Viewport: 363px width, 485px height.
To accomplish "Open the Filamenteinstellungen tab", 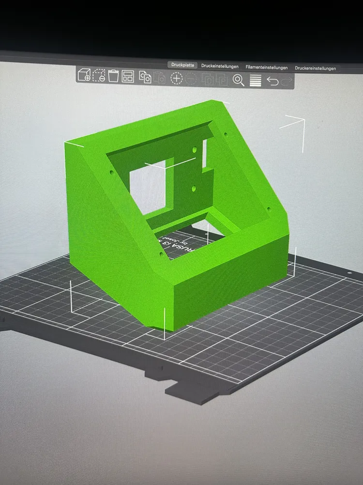I will pyautogui.click(x=267, y=67).
